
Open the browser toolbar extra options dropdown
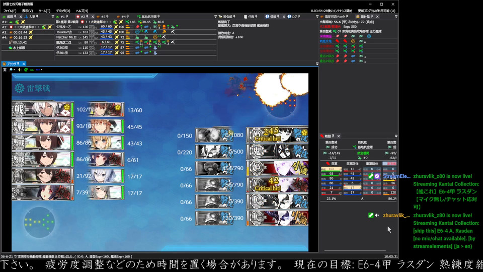pos(39,70)
